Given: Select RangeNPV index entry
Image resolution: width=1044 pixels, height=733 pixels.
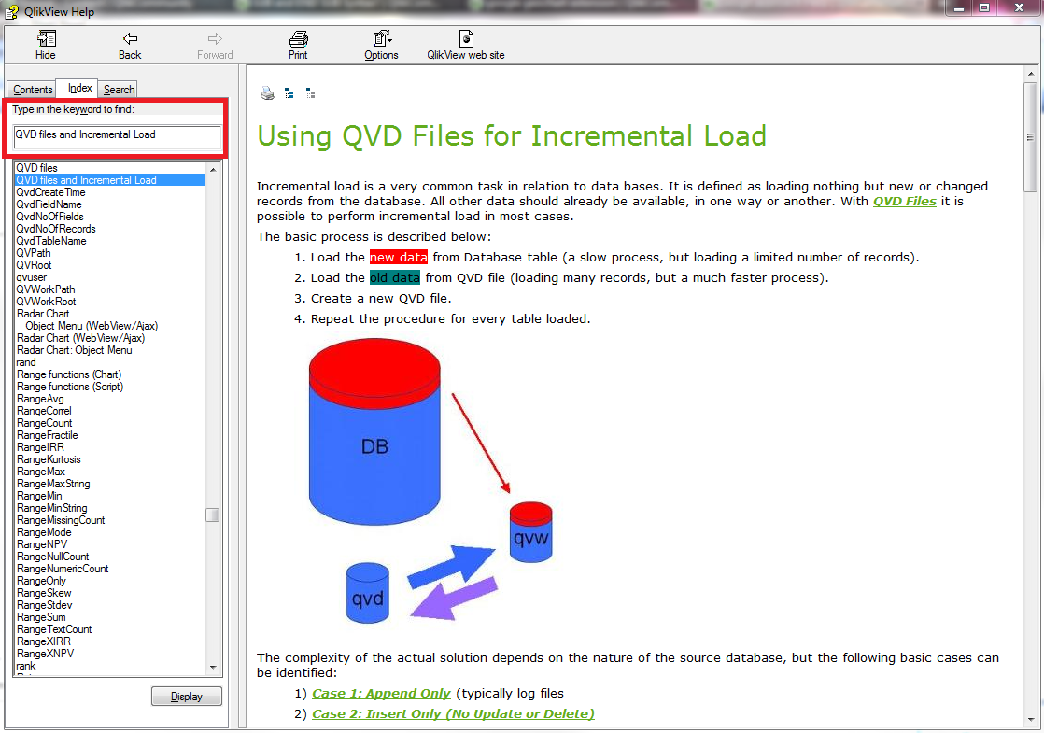Looking at the screenshot, I should click(42, 544).
